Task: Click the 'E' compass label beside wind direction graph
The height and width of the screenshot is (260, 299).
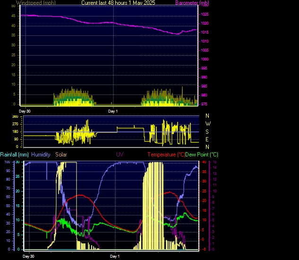Action: [207, 139]
